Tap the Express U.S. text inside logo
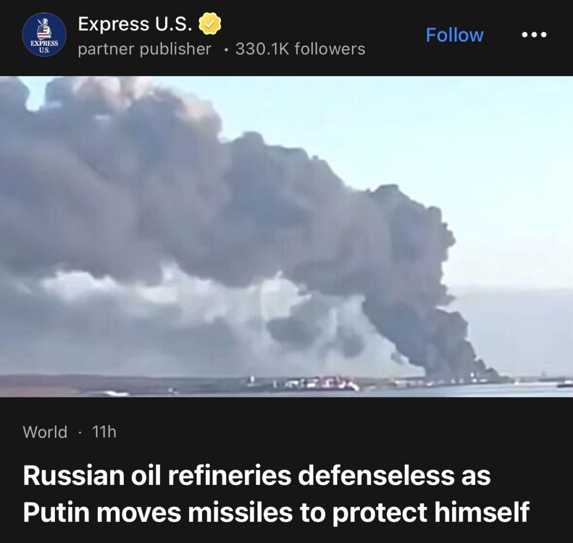The height and width of the screenshot is (543, 573). point(44,46)
